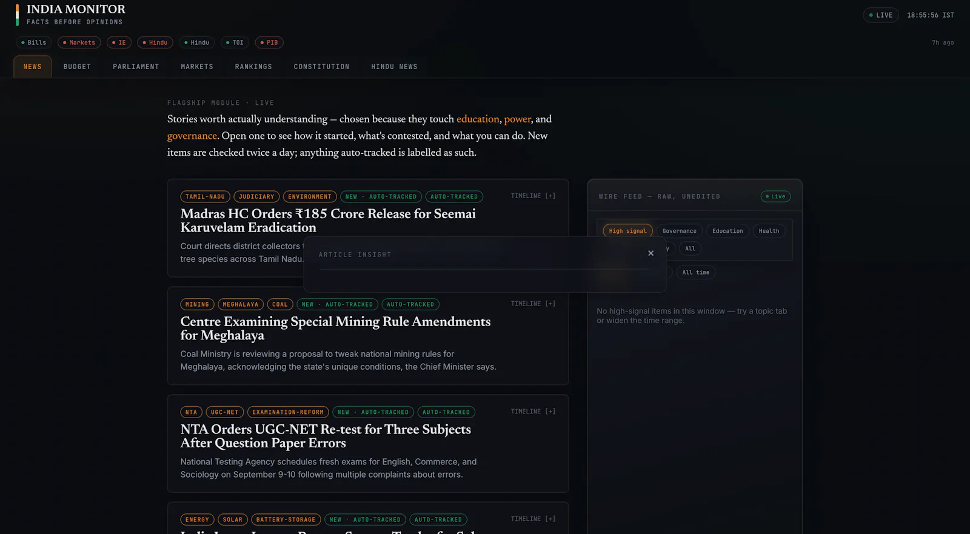Viewport: 970px width, 534px height.
Task: Click the MINING tag
Action: 197,304
